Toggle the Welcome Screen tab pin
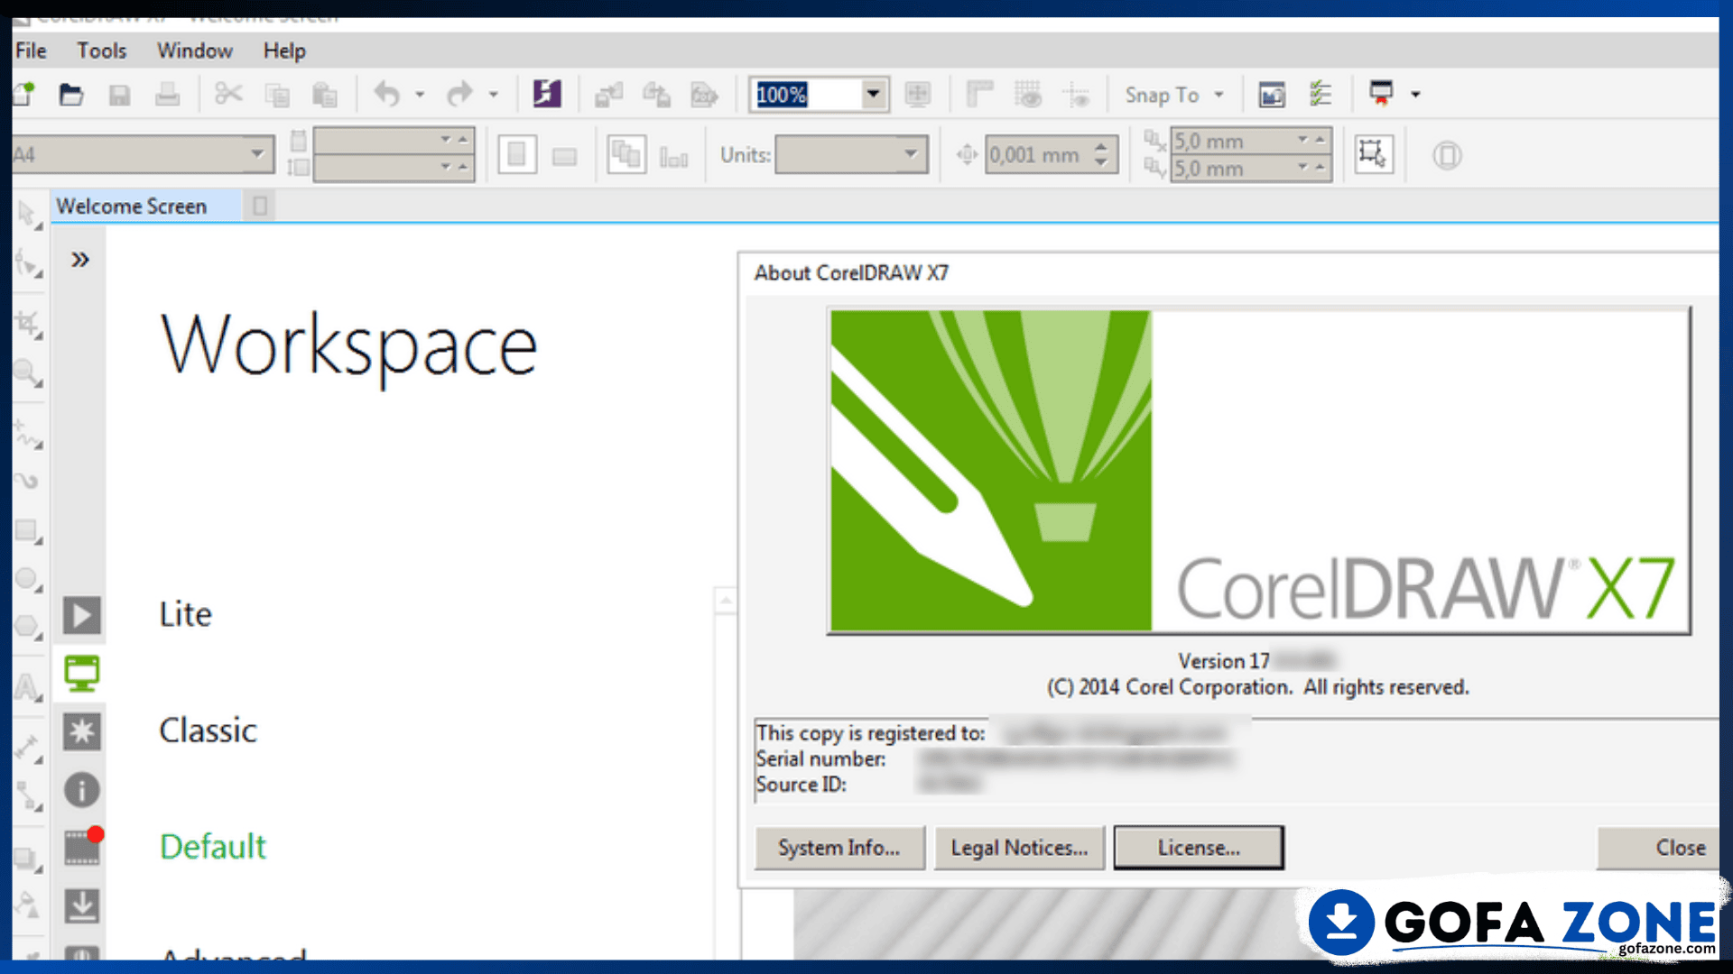Viewport: 1733px width, 974px height. 260,207
